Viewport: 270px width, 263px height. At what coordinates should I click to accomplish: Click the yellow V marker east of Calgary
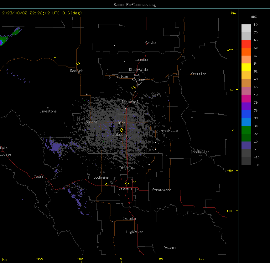click(x=134, y=182)
